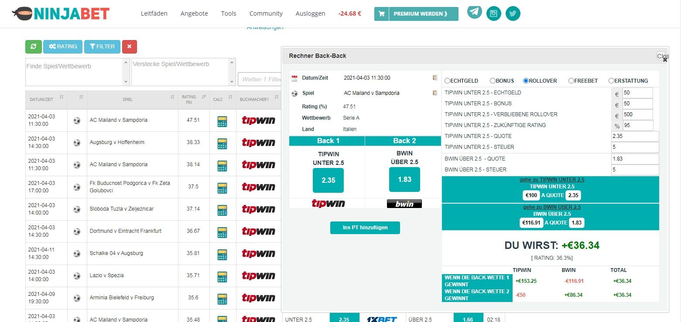Click the Back 1 odds 2.35 box
The width and height of the screenshot is (681, 322).
click(x=328, y=180)
